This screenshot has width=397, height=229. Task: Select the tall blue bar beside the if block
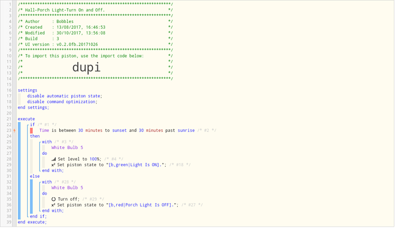pos(19,171)
